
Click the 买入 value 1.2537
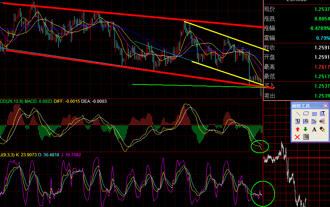[x=322, y=86]
